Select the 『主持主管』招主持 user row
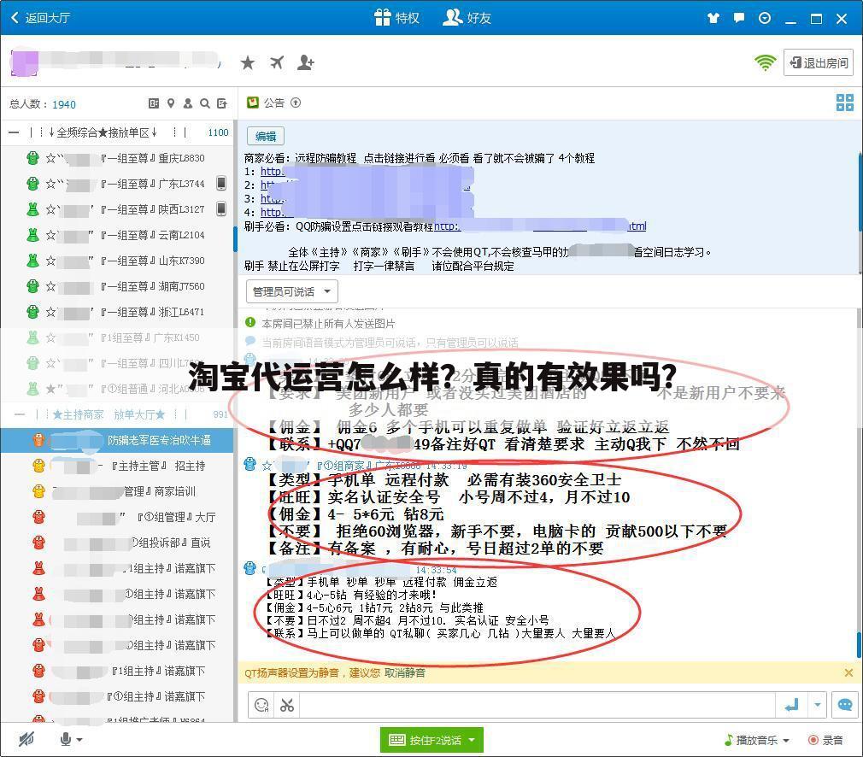 118,467
